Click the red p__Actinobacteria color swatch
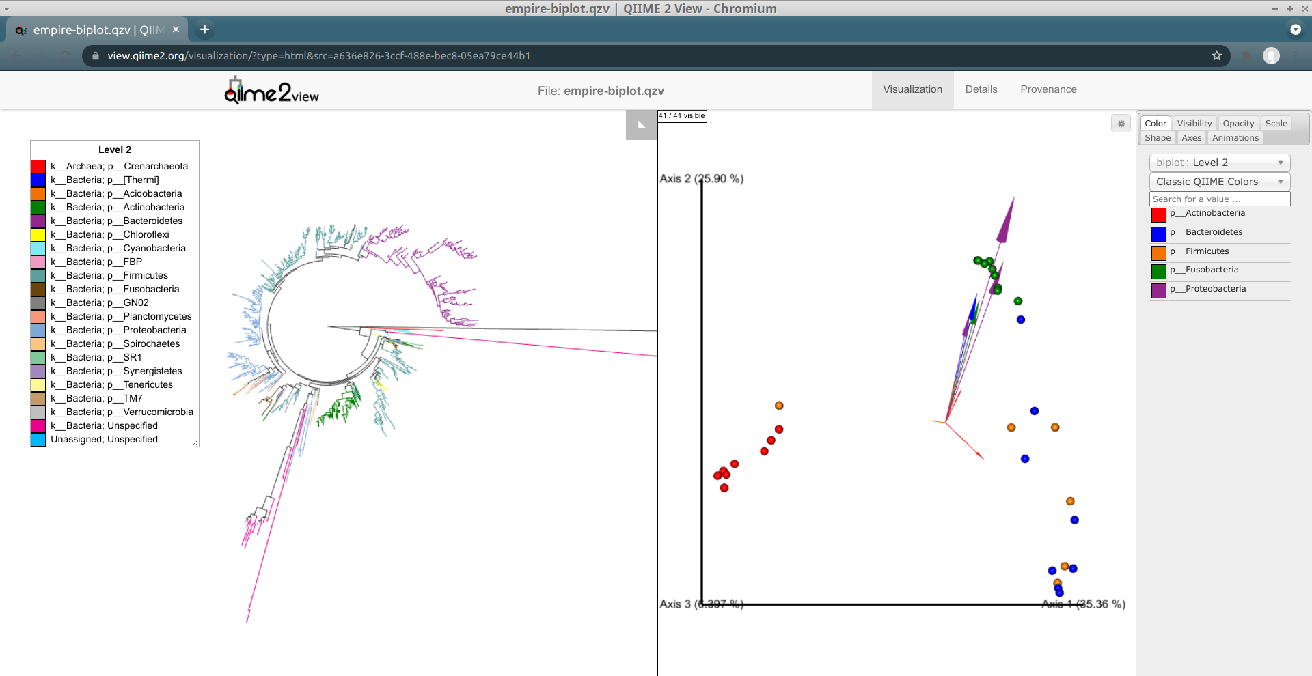The height and width of the screenshot is (676, 1312). point(1158,214)
